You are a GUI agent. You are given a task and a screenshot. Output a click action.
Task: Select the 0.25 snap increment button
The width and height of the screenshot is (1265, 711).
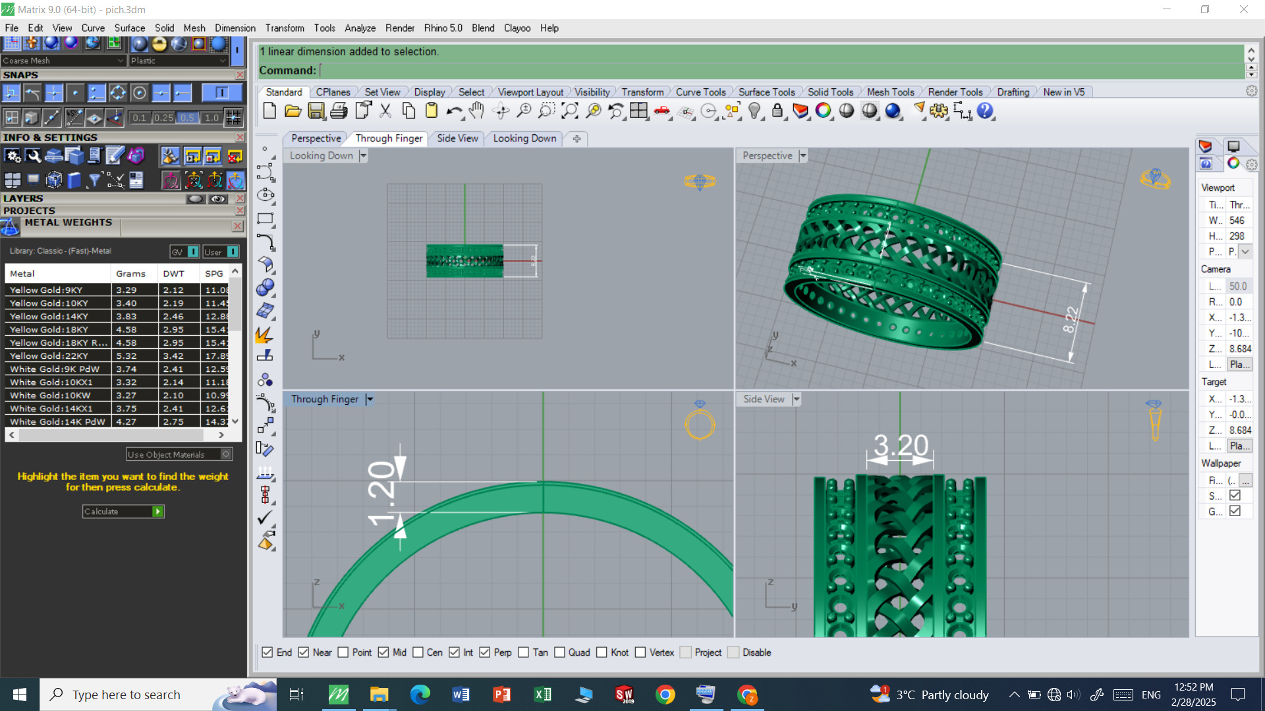click(x=163, y=118)
